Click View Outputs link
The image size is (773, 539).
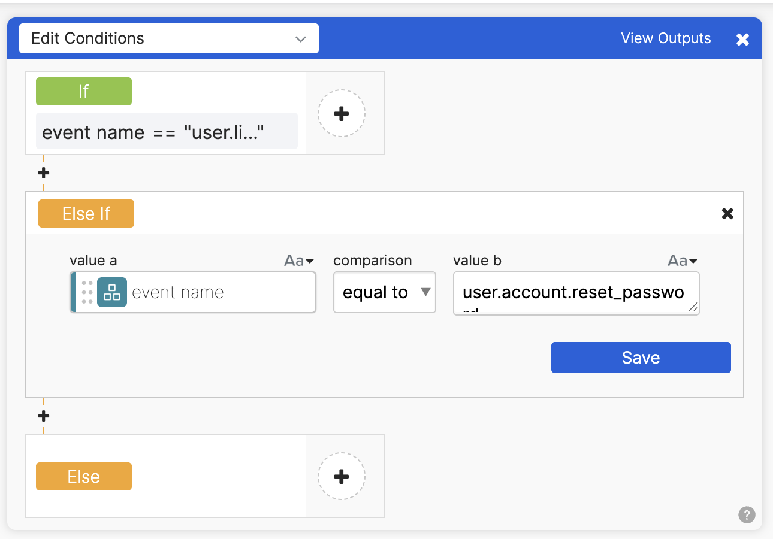(666, 38)
